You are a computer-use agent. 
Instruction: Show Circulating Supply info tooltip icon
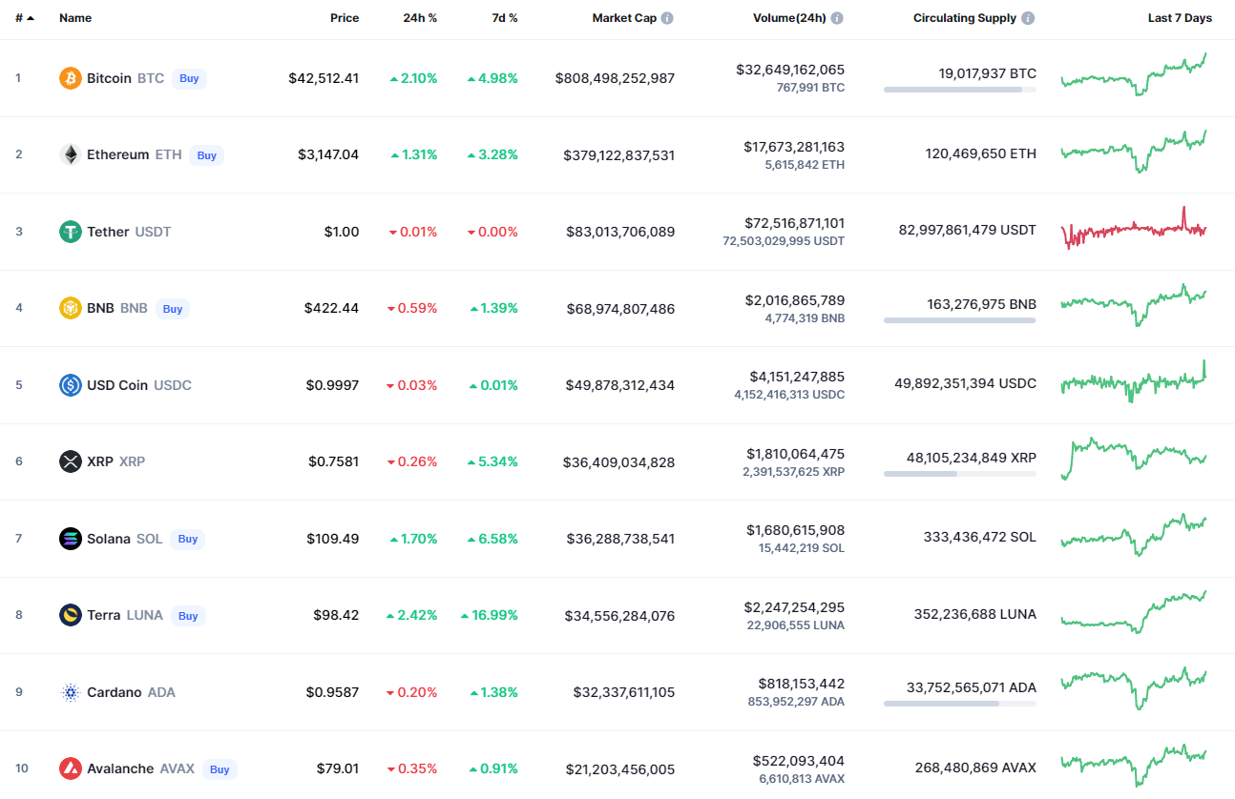(x=1028, y=18)
